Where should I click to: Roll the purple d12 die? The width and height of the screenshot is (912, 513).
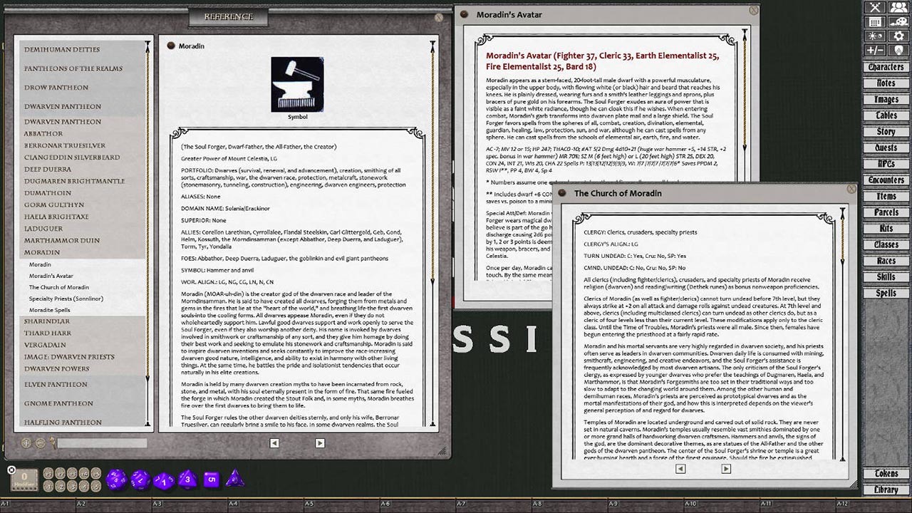click(140, 480)
